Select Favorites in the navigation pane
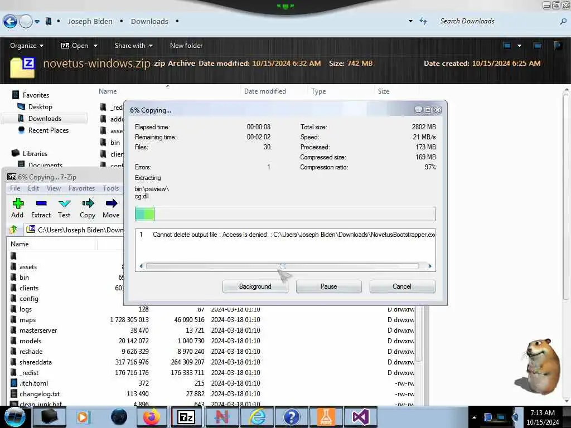 tap(36, 95)
